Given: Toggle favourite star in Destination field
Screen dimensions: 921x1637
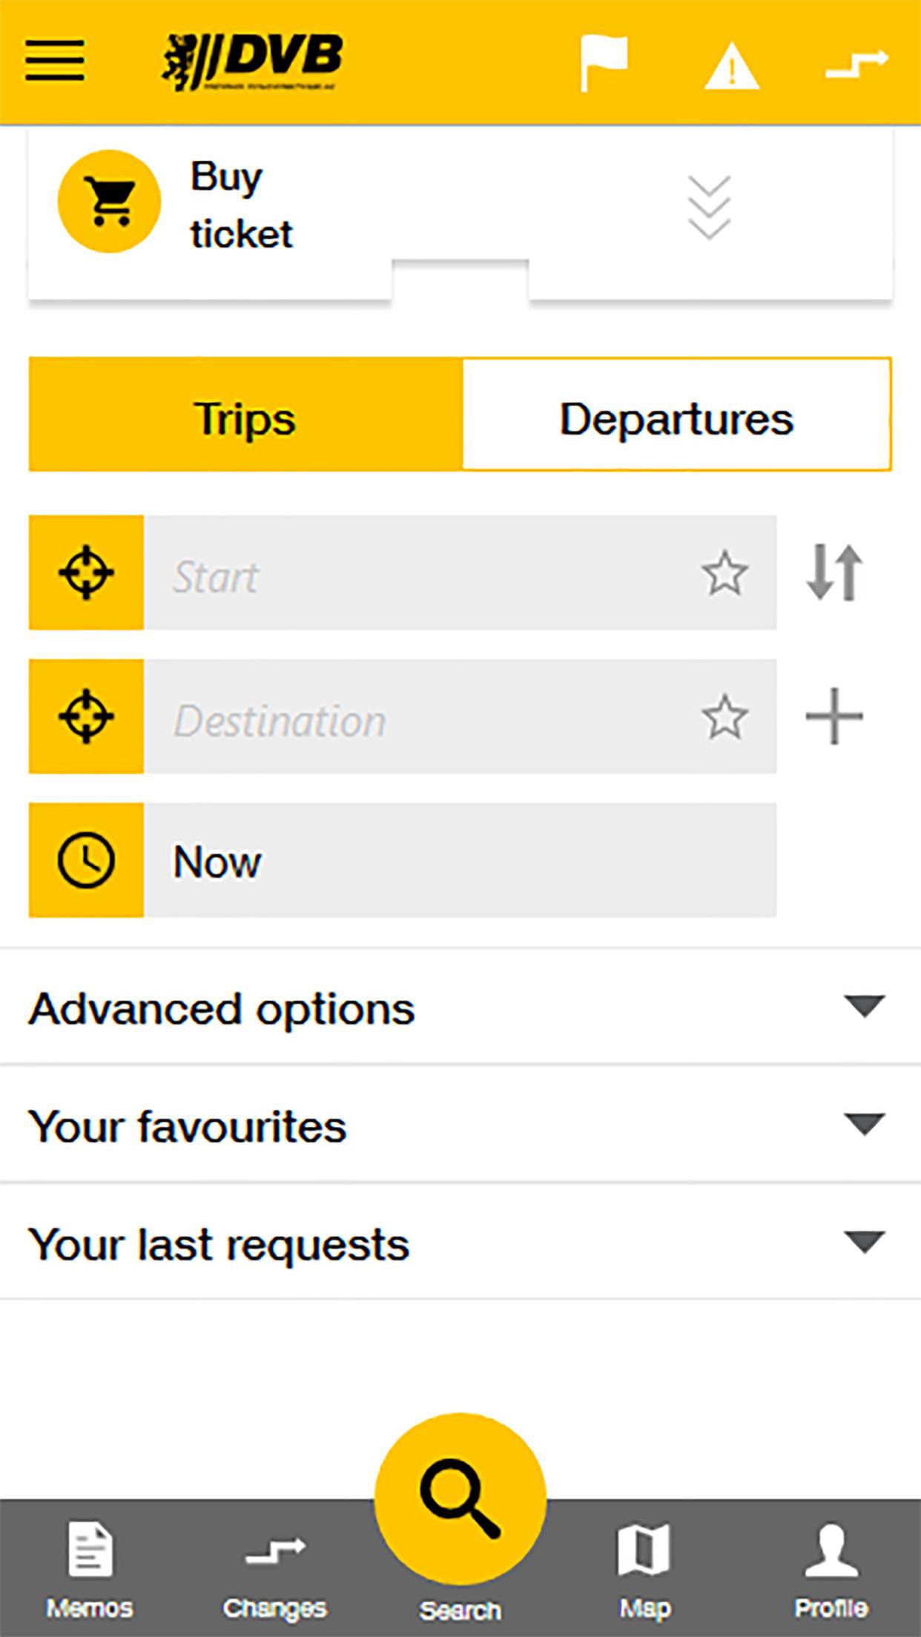Looking at the screenshot, I should pos(724,716).
